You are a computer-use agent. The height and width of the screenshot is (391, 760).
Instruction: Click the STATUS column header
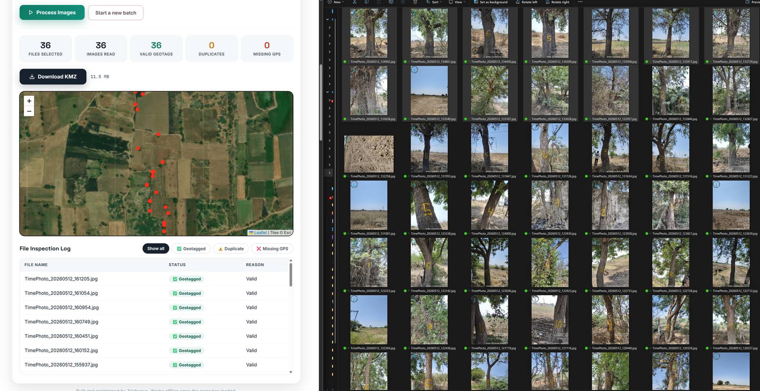(177, 265)
